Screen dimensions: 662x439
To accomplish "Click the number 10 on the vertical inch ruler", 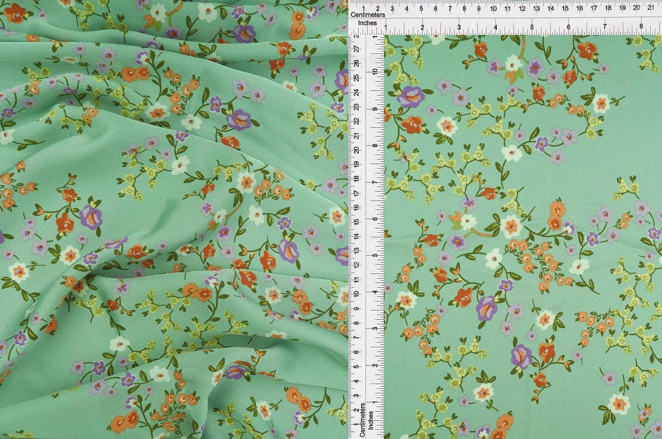I will click(375, 73).
